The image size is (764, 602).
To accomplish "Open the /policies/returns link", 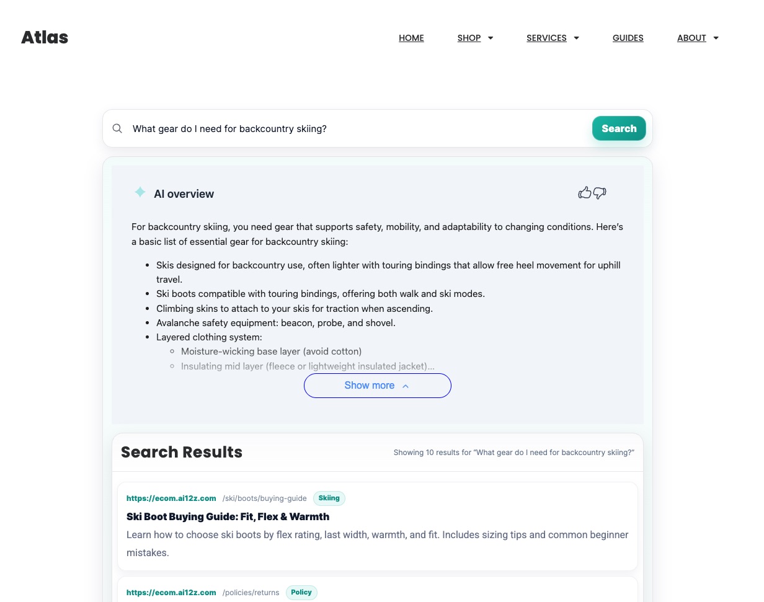I will click(x=251, y=592).
